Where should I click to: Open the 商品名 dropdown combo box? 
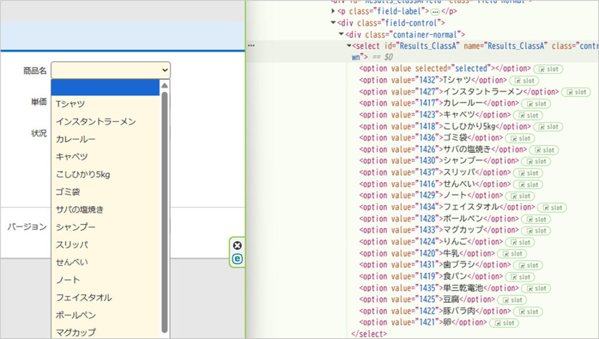click(x=111, y=70)
